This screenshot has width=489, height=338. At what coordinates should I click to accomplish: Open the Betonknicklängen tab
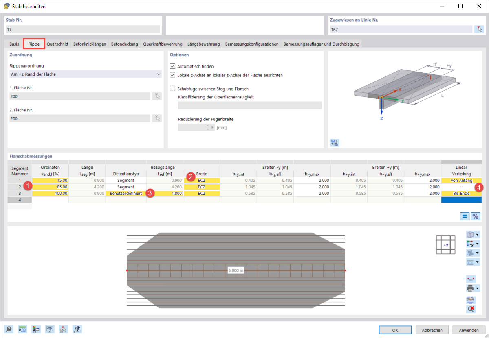[90, 44]
